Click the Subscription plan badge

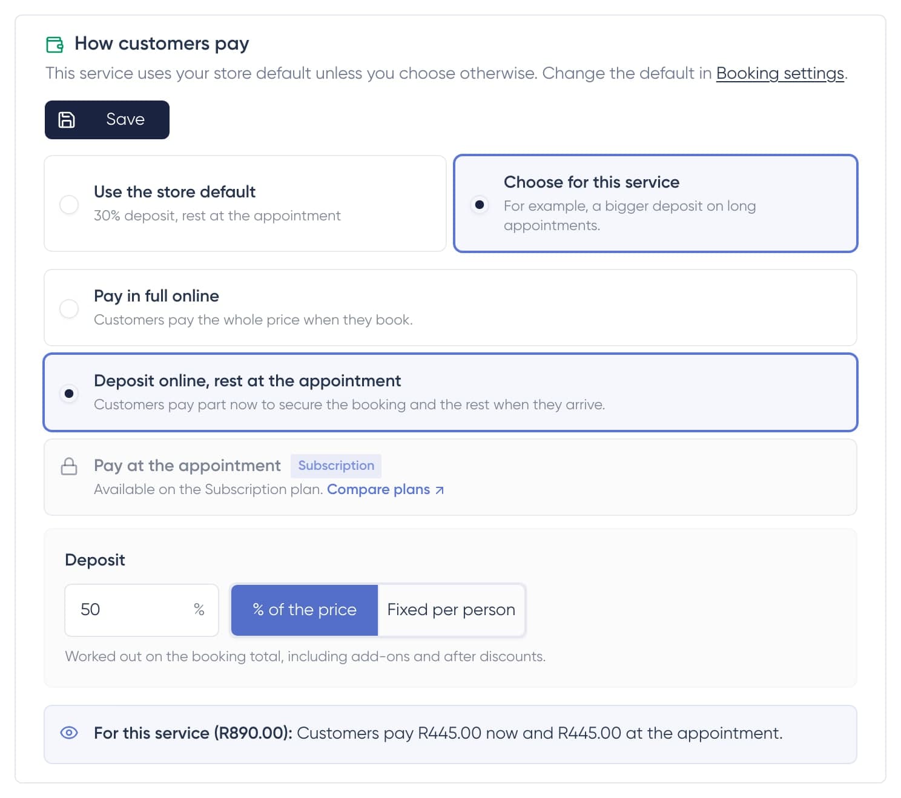tap(336, 466)
